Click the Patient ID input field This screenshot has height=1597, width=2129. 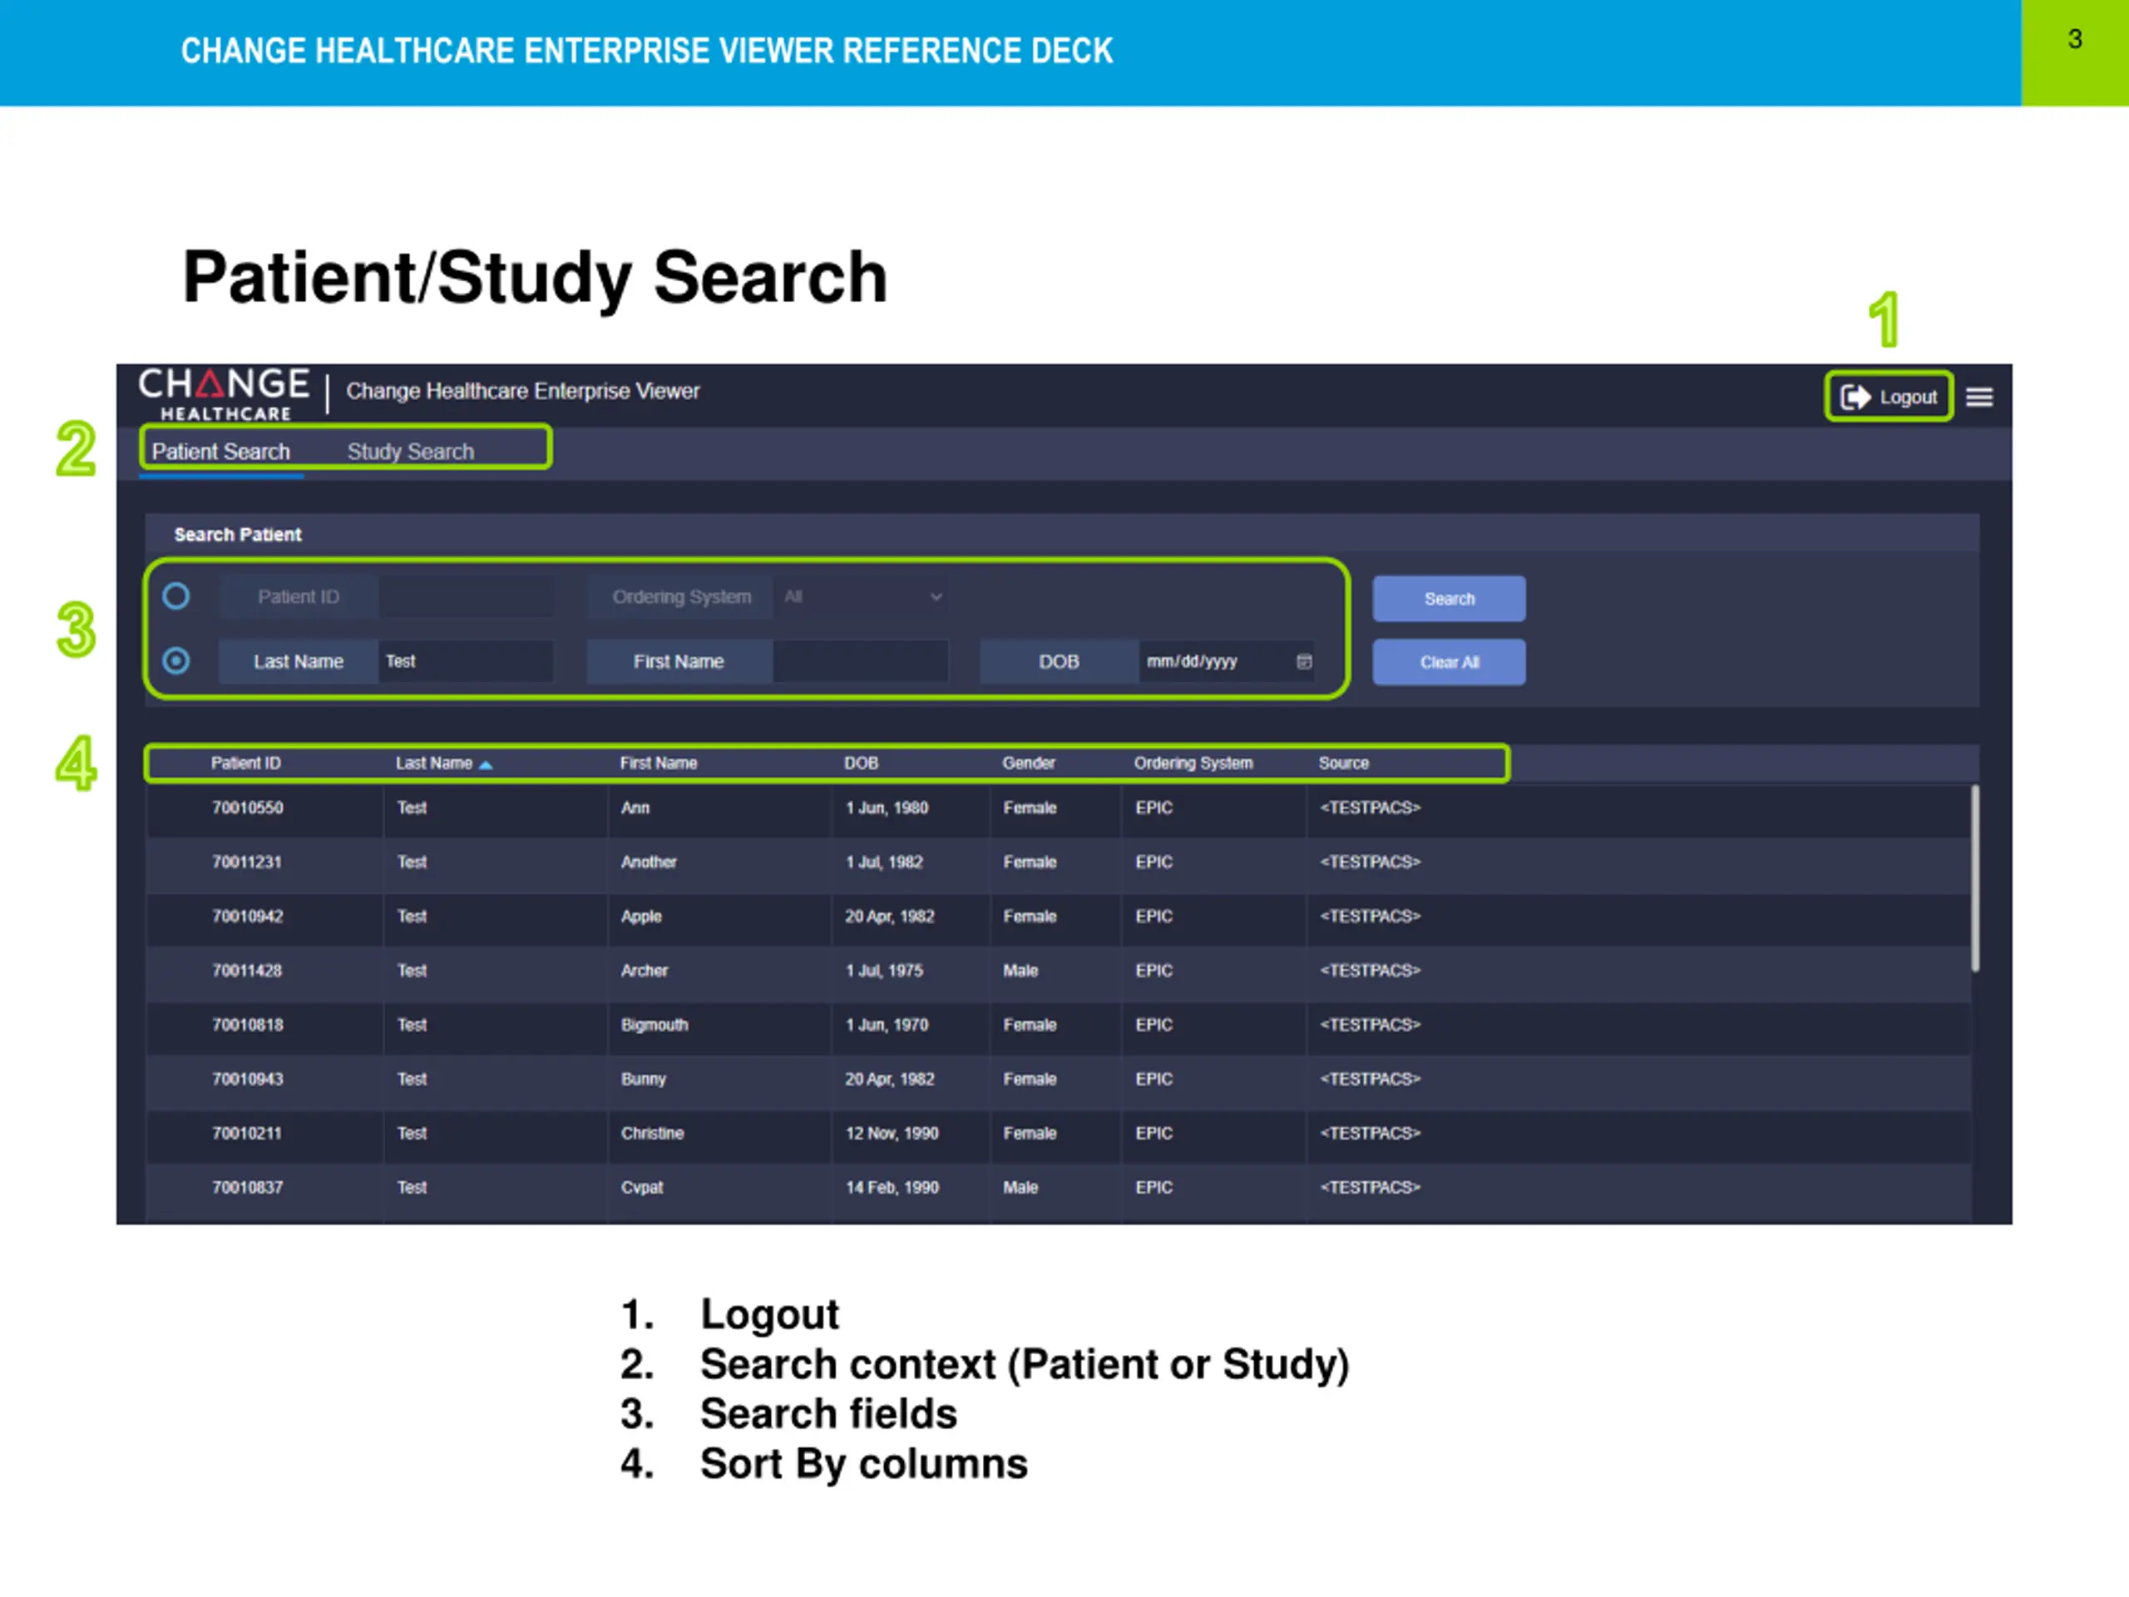click(466, 597)
